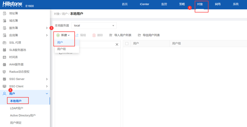The width and height of the screenshot is (247, 127).
Task: Click the 服务簿 sidebar icon
Action: [x=5, y=28]
